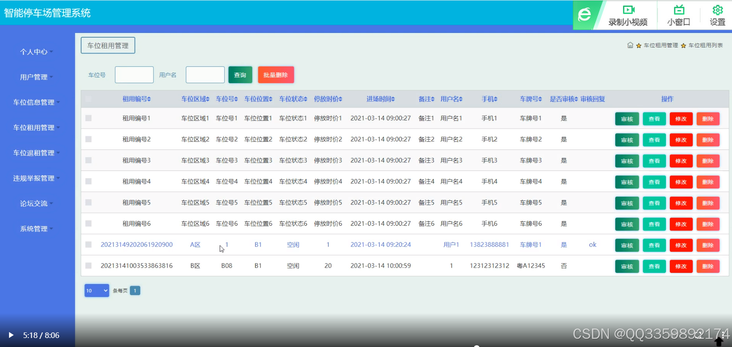Click 查看 for 租用编号5 row
This screenshot has width=732, height=347.
click(x=654, y=203)
